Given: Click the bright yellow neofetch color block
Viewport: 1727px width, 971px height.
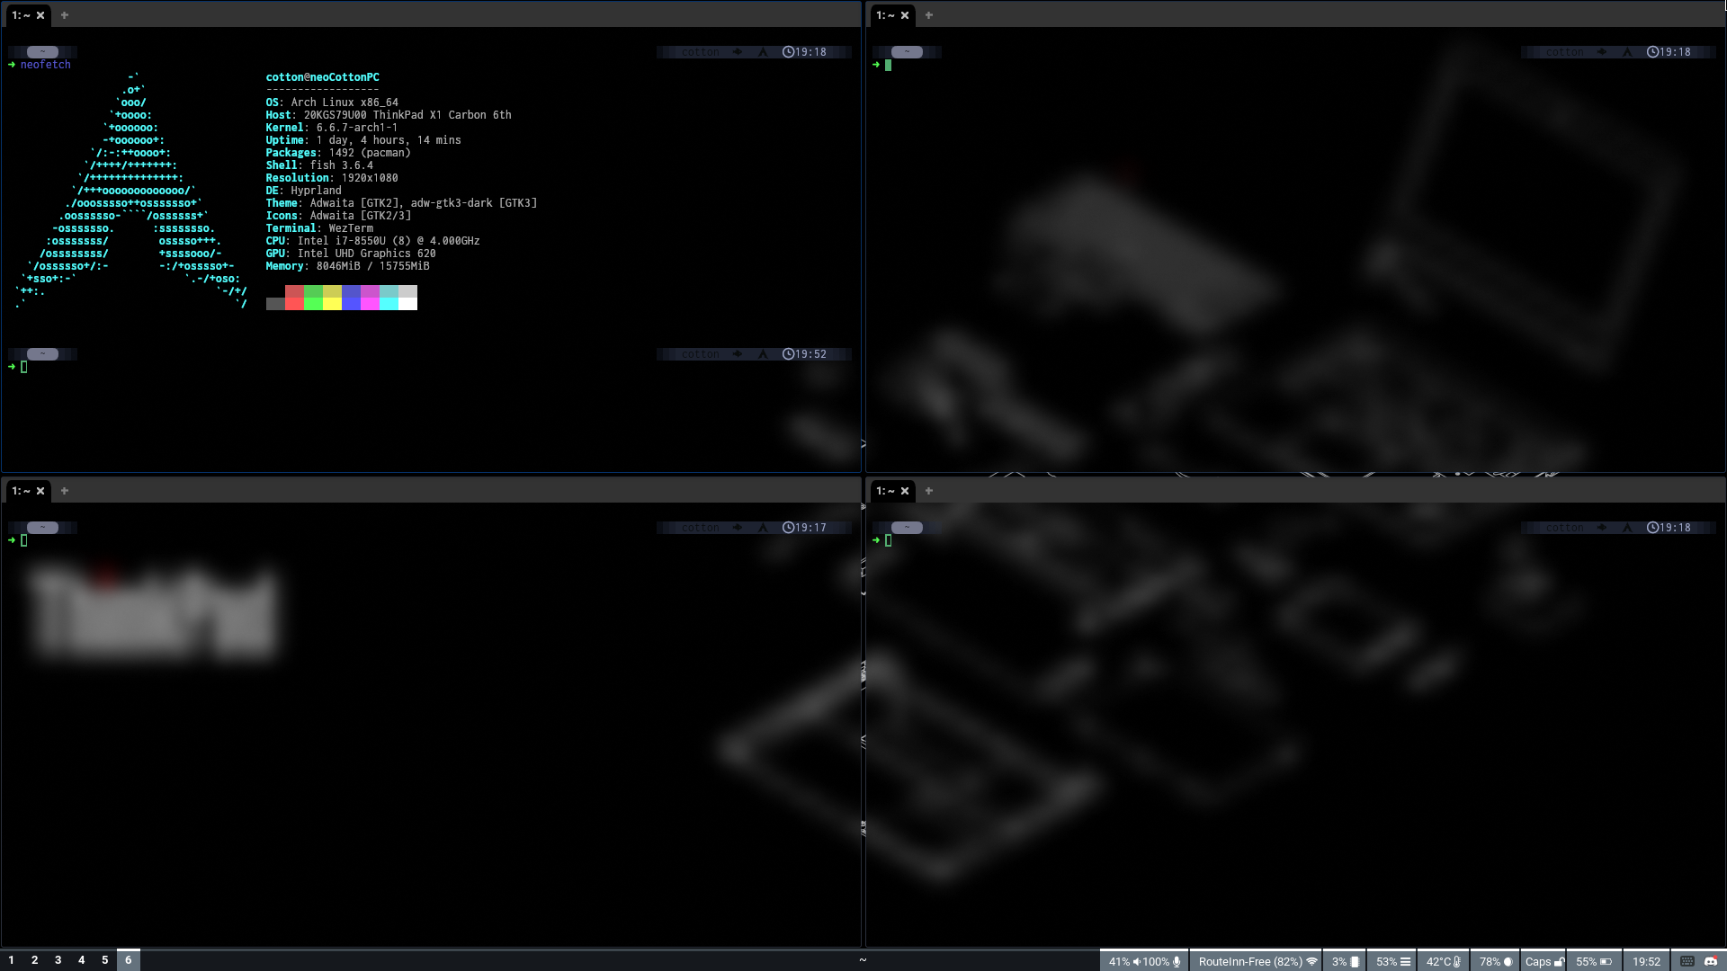Looking at the screenshot, I should pyautogui.click(x=332, y=304).
